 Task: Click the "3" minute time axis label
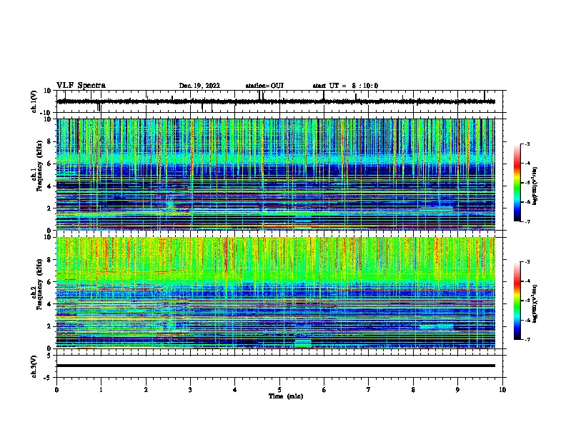[x=190, y=390]
